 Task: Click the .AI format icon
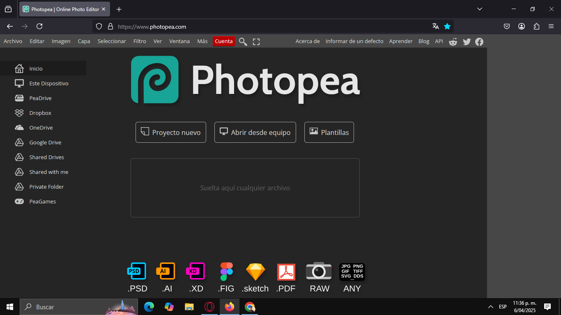coord(166,271)
